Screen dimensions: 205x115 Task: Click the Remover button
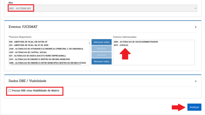pyautogui.click(x=101, y=55)
